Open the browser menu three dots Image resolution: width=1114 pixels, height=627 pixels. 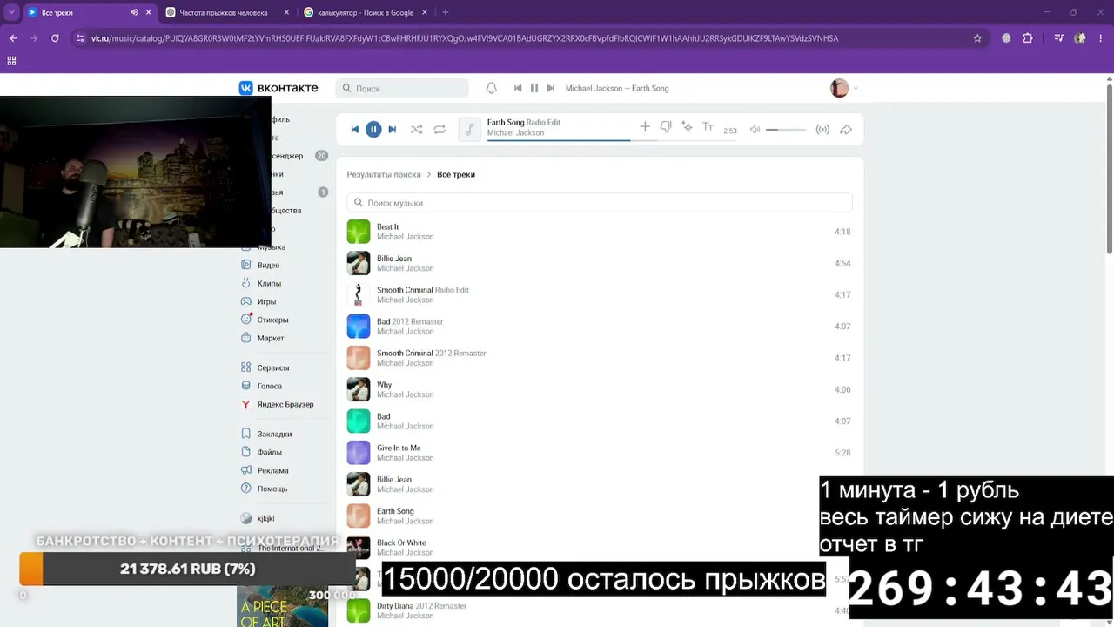click(x=1101, y=38)
